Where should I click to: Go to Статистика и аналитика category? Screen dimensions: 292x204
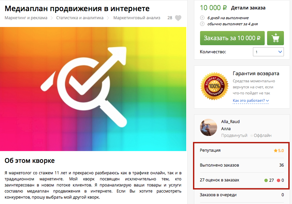tap(80, 18)
